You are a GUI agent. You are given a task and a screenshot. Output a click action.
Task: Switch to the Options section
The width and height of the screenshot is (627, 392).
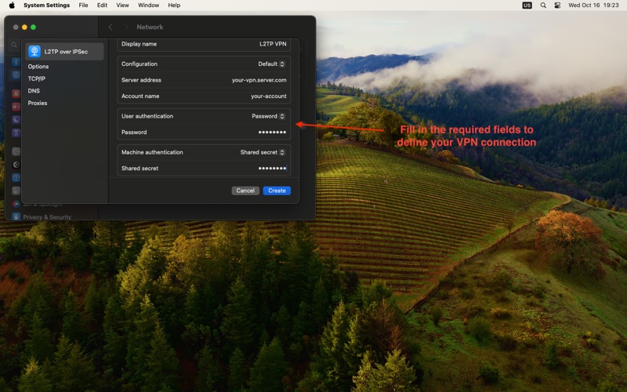pyautogui.click(x=38, y=67)
